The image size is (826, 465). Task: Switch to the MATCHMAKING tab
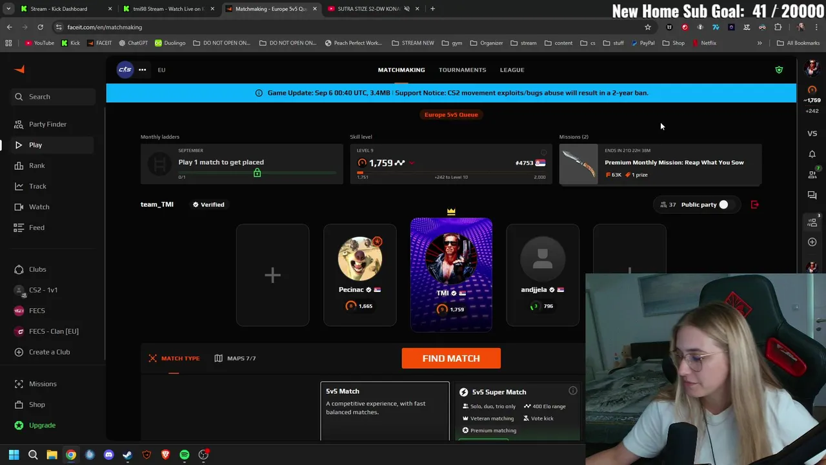coord(401,70)
